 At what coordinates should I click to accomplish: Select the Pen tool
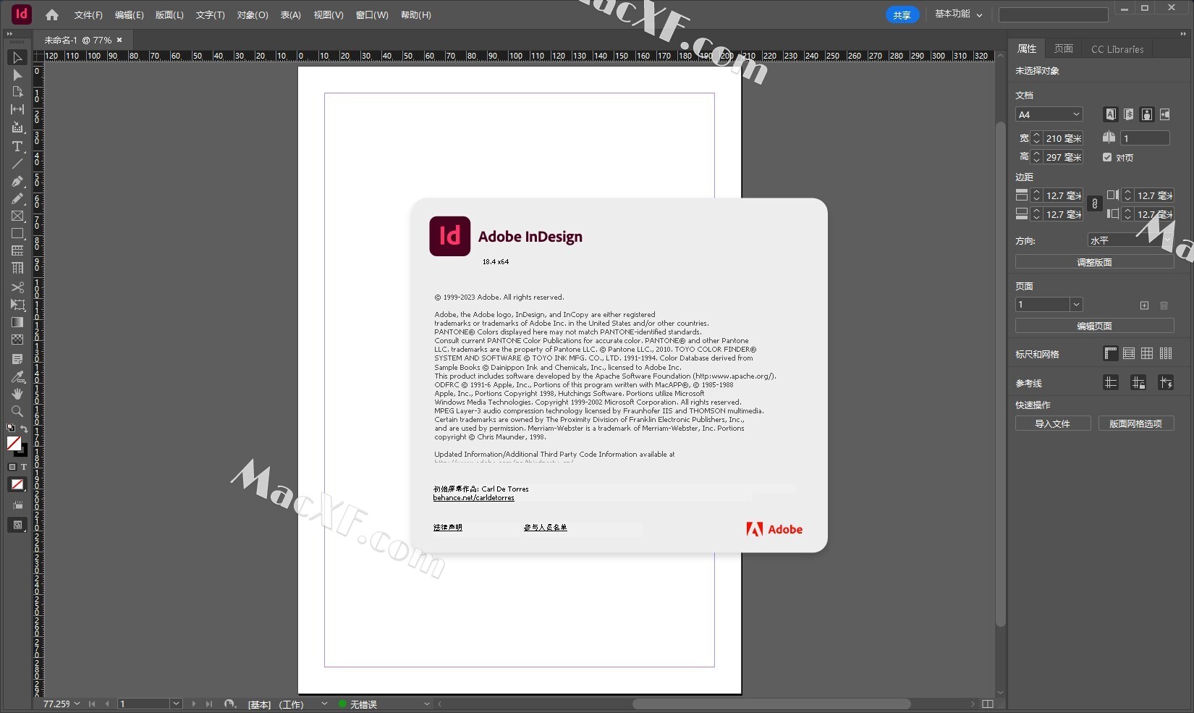pyautogui.click(x=17, y=181)
